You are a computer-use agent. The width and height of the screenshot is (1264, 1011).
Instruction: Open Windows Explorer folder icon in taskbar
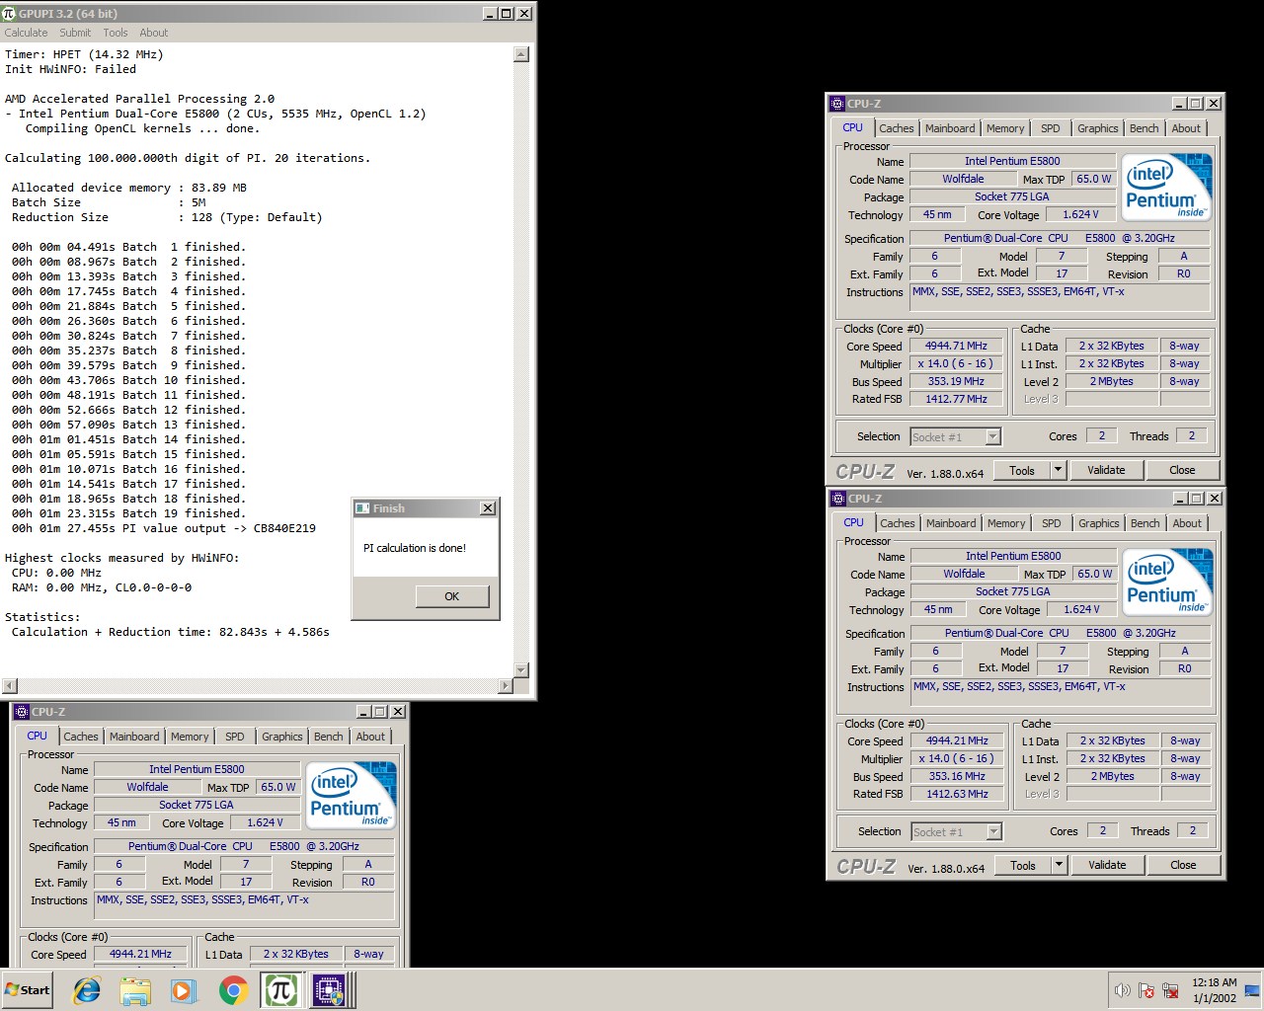[x=135, y=990]
